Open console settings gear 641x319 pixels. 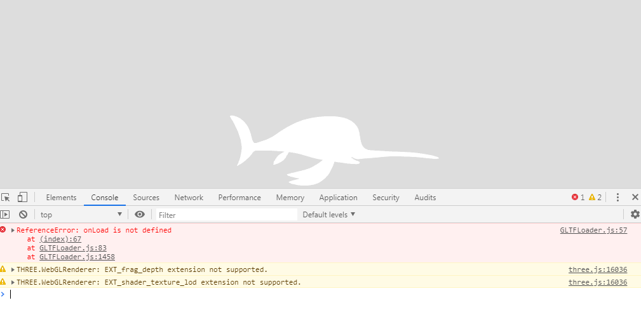pyautogui.click(x=635, y=215)
